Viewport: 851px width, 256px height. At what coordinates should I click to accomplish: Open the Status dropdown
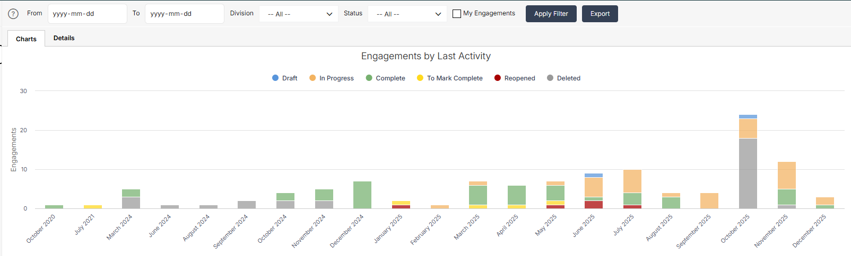407,14
